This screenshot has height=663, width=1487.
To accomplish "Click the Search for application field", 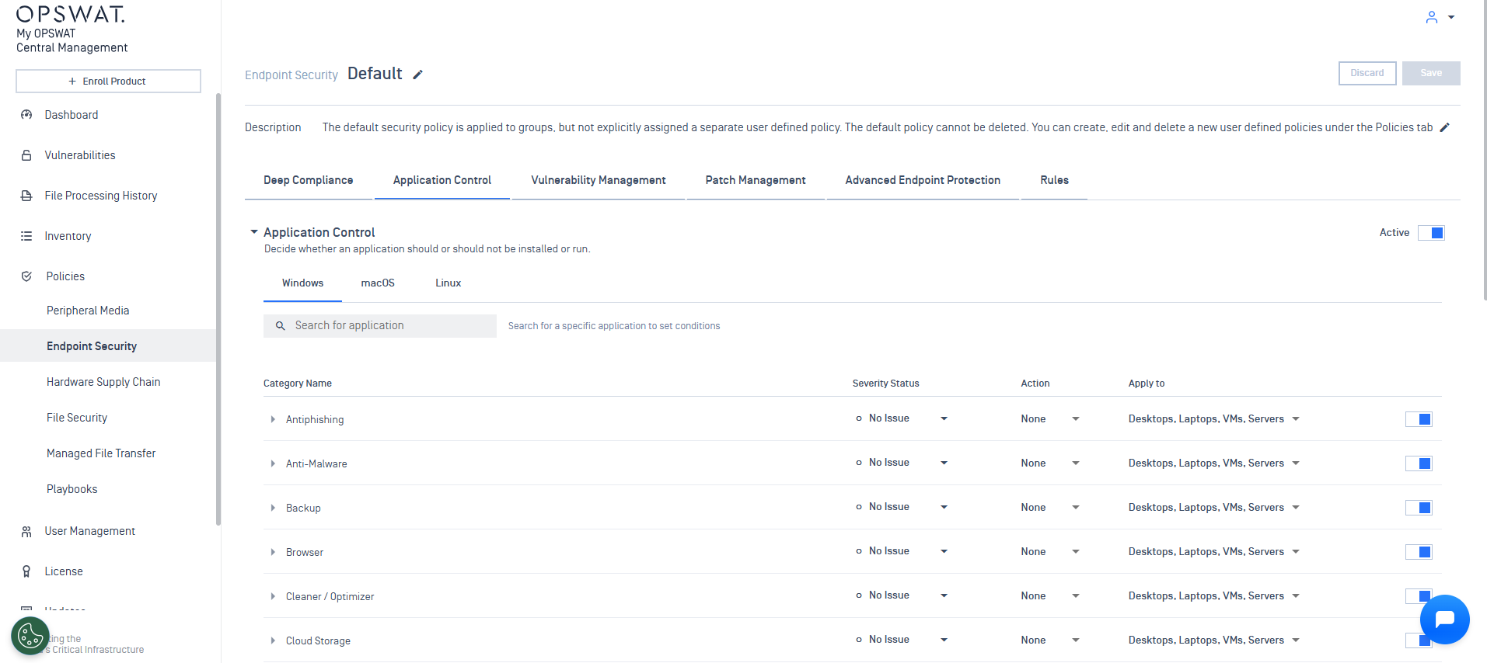I will pos(389,326).
